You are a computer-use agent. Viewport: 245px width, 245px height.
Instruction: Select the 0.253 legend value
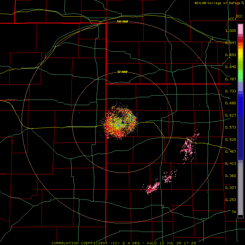[x=231, y=200]
